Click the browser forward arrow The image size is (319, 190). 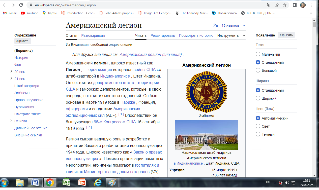click(13, 5)
